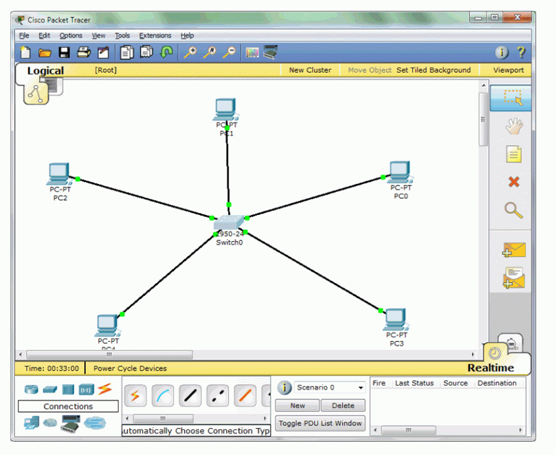Select the Switch0 device
556x455 pixels.
click(x=229, y=223)
